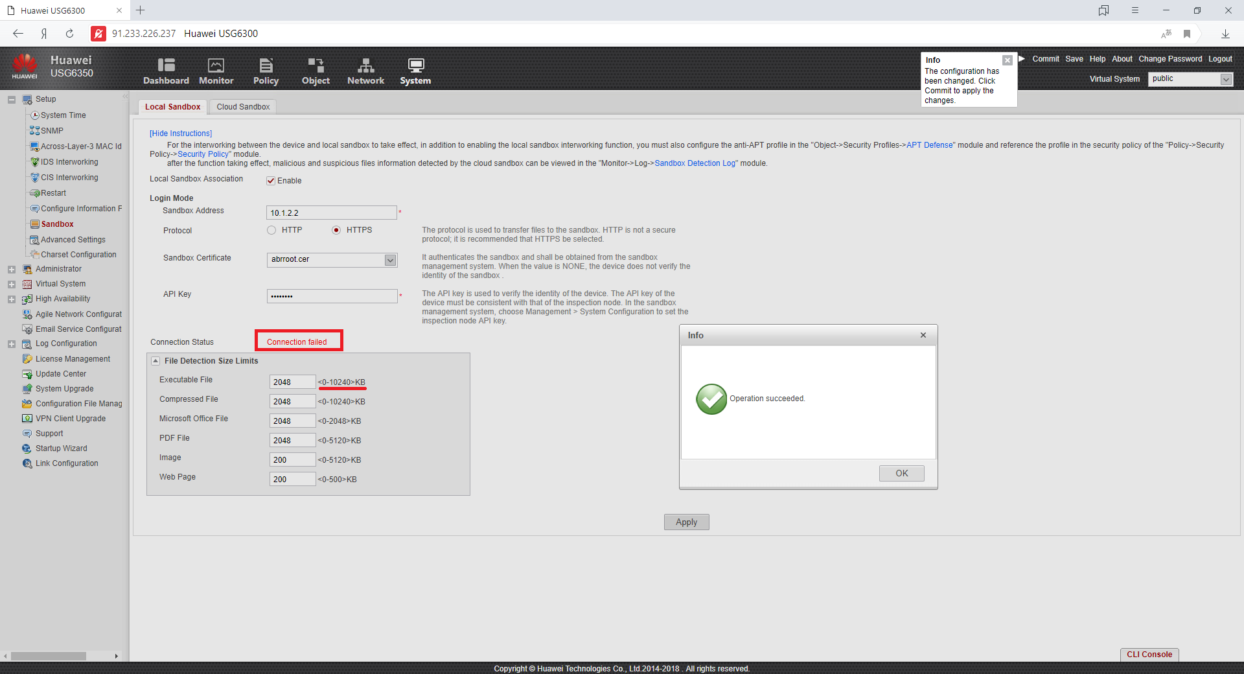Screen dimensions: 1244x674
Task: Click the browser downloads icon
Action: [1225, 34]
